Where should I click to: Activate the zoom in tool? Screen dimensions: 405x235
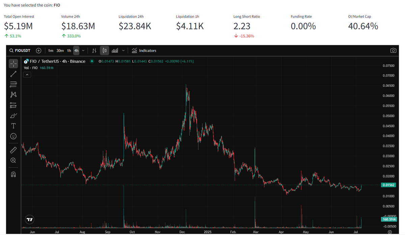coord(13,160)
